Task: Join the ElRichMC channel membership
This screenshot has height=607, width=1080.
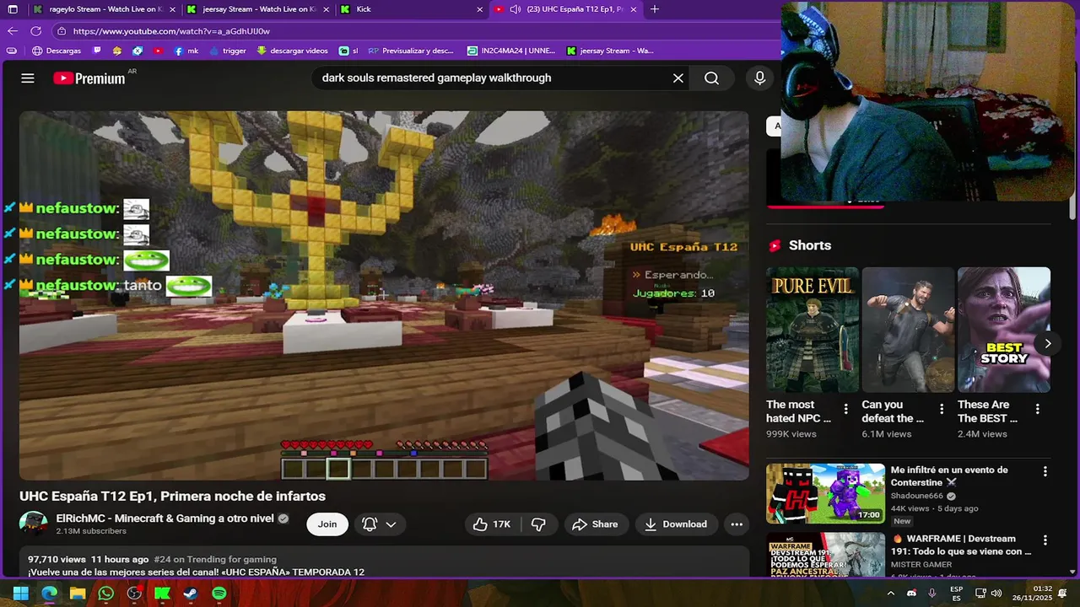Action: click(327, 524)
